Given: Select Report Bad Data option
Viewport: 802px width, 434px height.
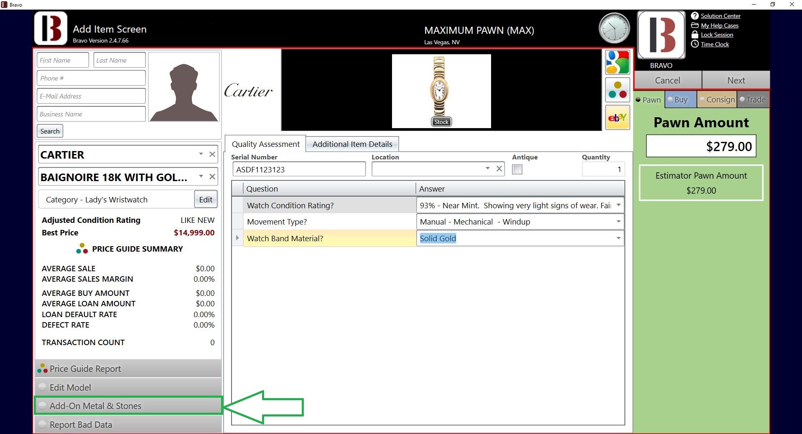Looking at the screenshot, I should [128, 424].
